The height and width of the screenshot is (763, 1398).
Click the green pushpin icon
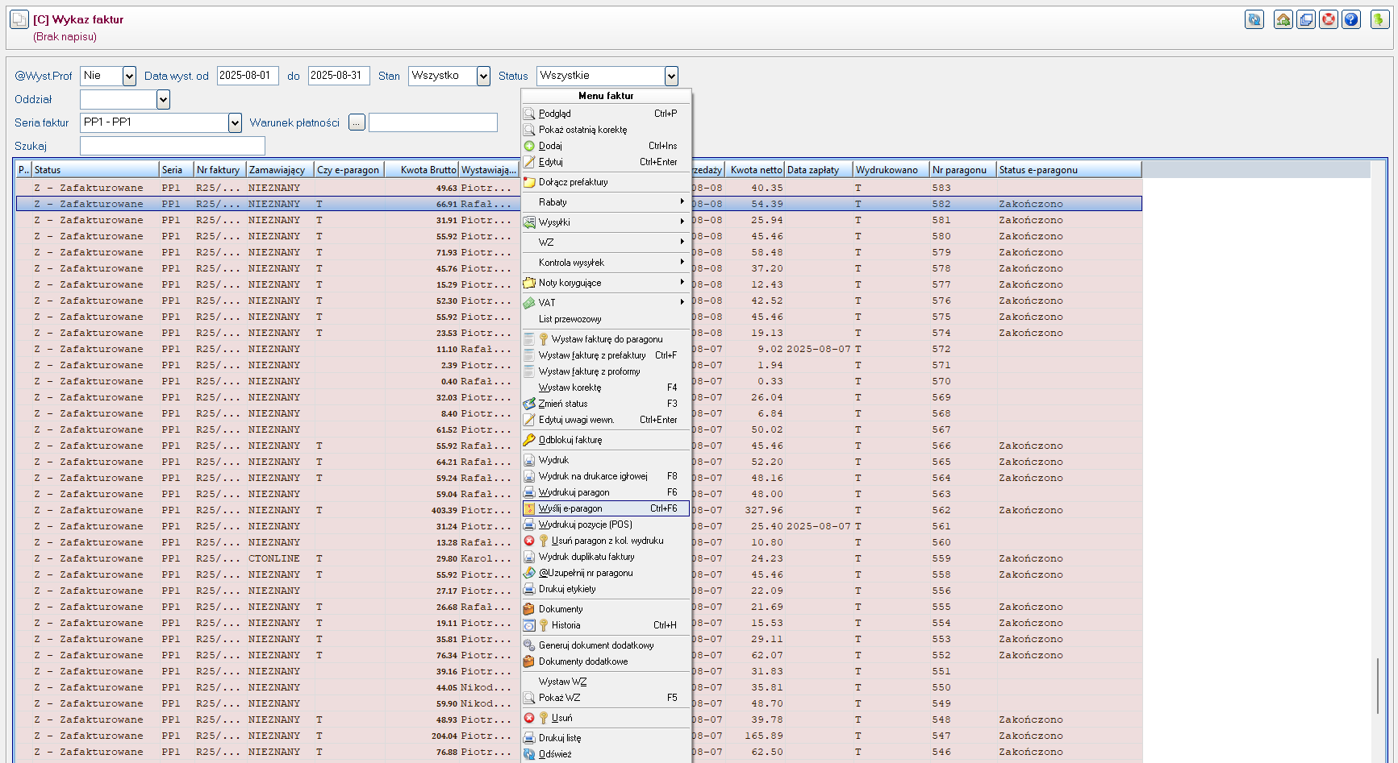click(x=1380, y=19)
